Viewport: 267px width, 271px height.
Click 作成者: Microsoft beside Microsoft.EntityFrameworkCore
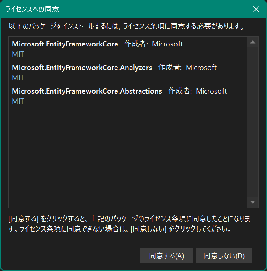(154, 44)
